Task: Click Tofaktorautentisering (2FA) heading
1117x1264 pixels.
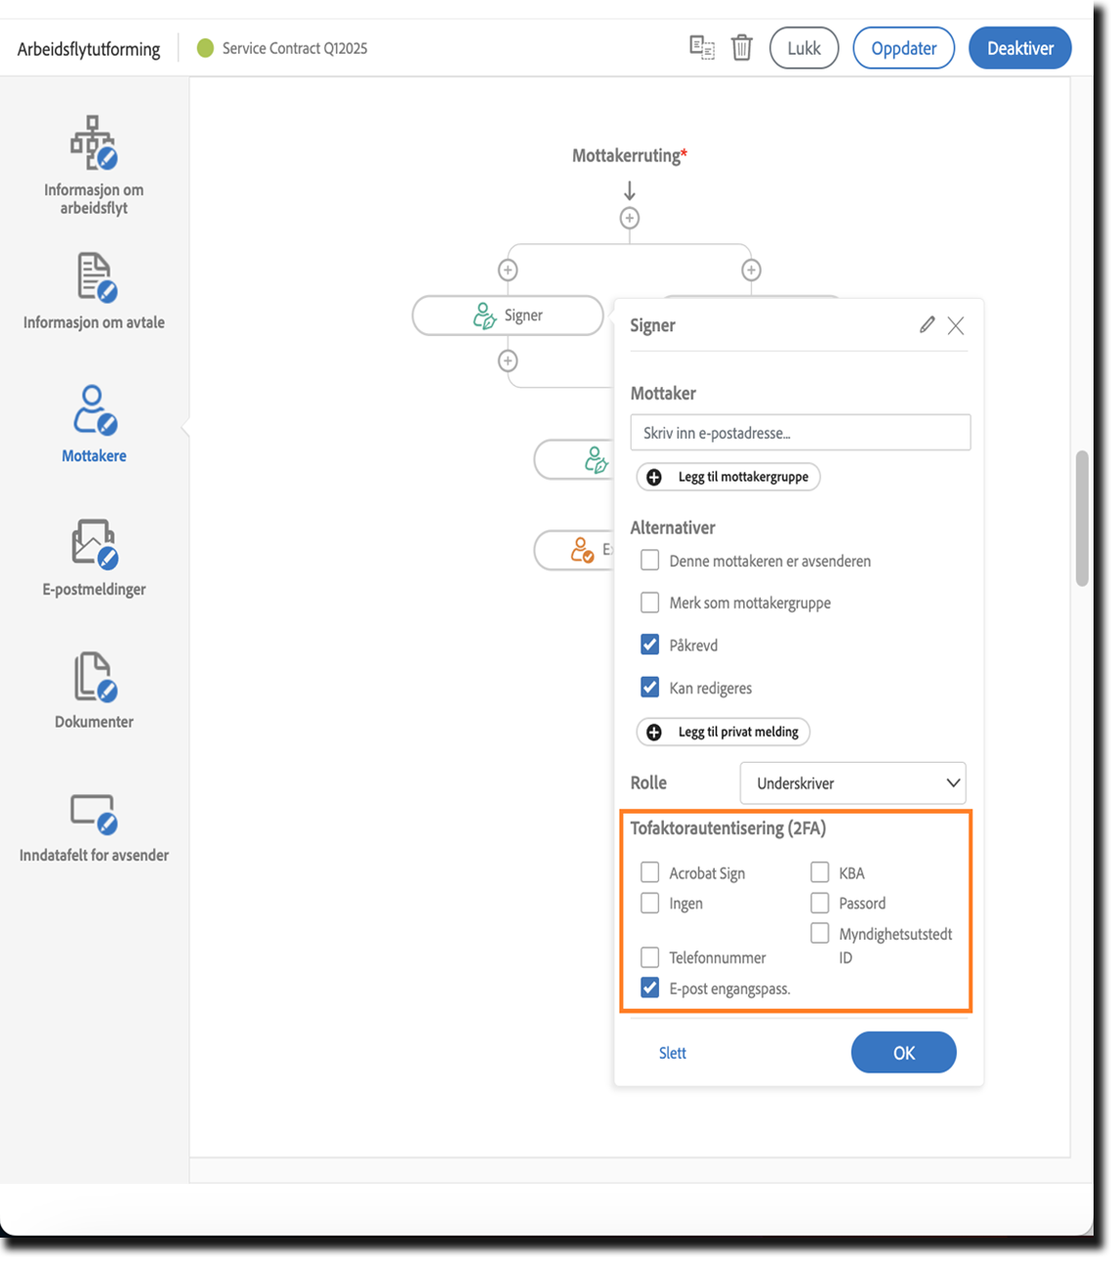Action: coord(728,828)
